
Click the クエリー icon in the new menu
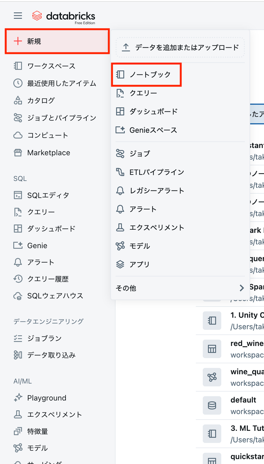coord(120,93)
